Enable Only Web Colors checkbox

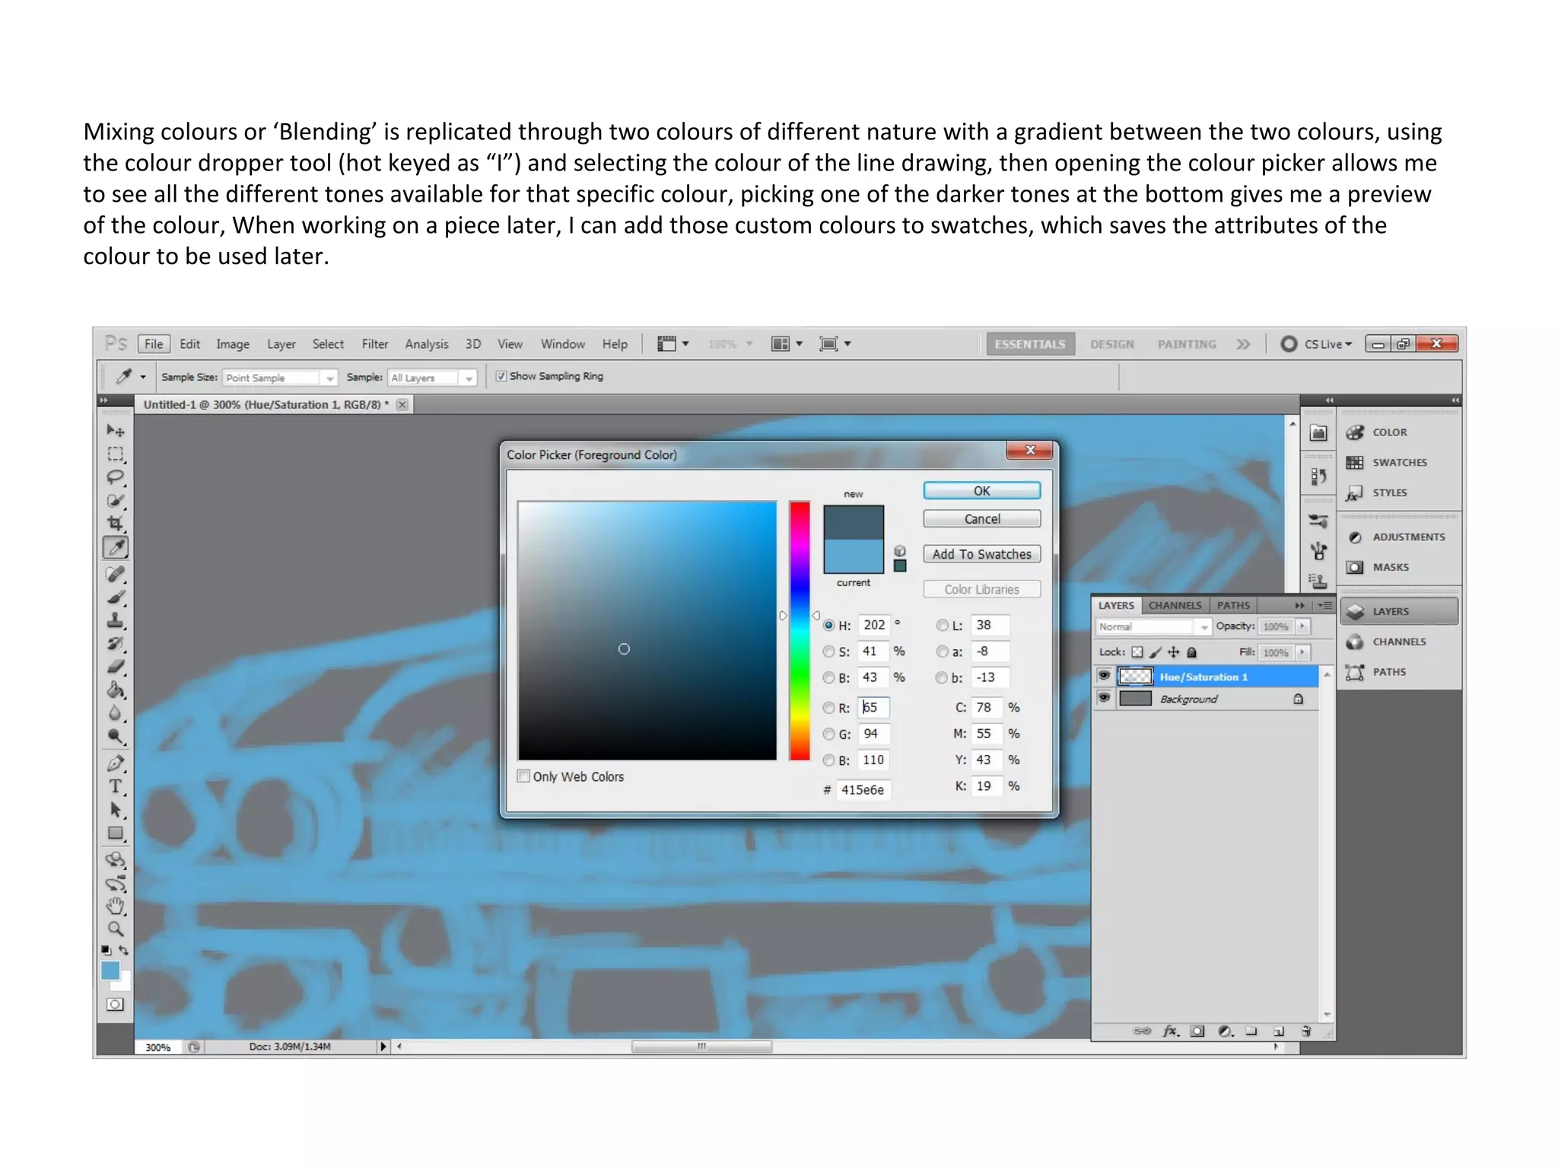point(523,776)
